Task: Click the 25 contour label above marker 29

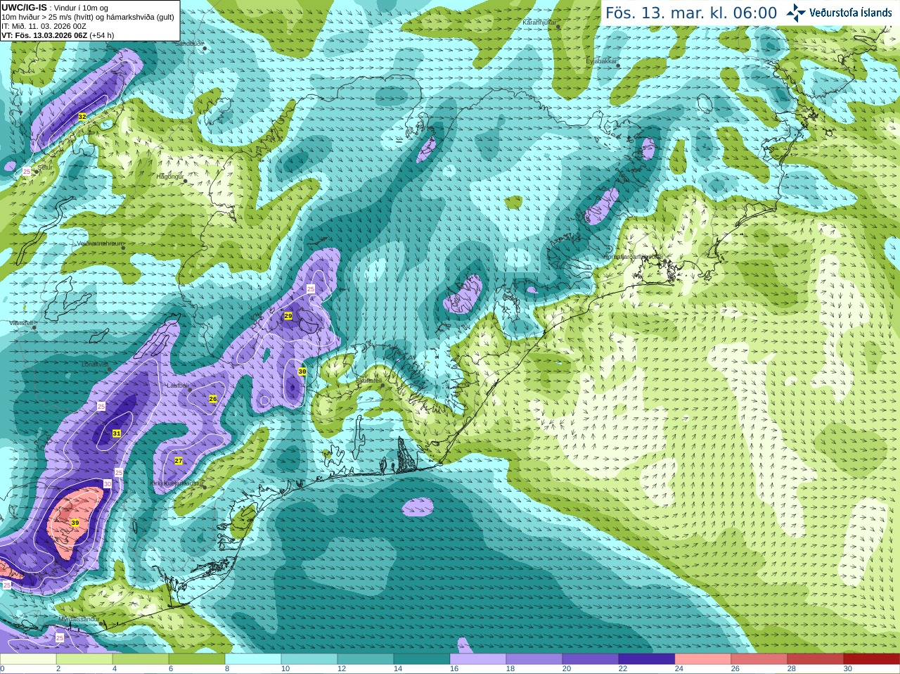Action: point(311,289)
